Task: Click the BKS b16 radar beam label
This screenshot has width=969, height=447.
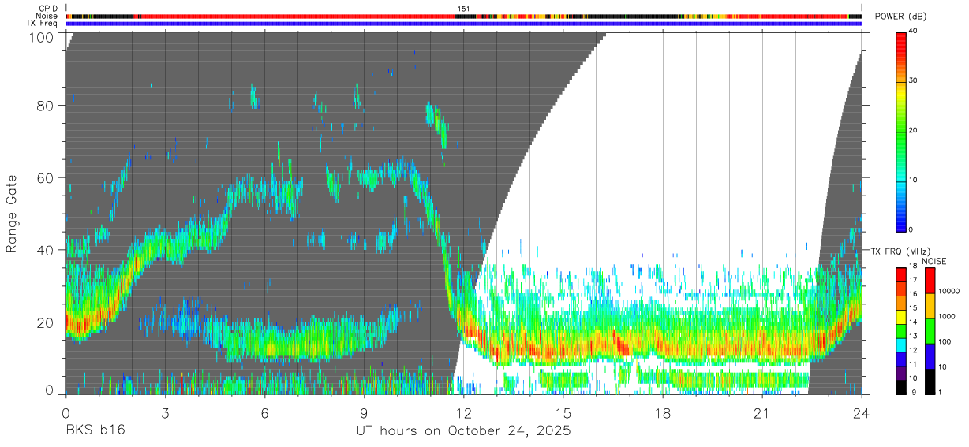Action: (x=95, y=431)
